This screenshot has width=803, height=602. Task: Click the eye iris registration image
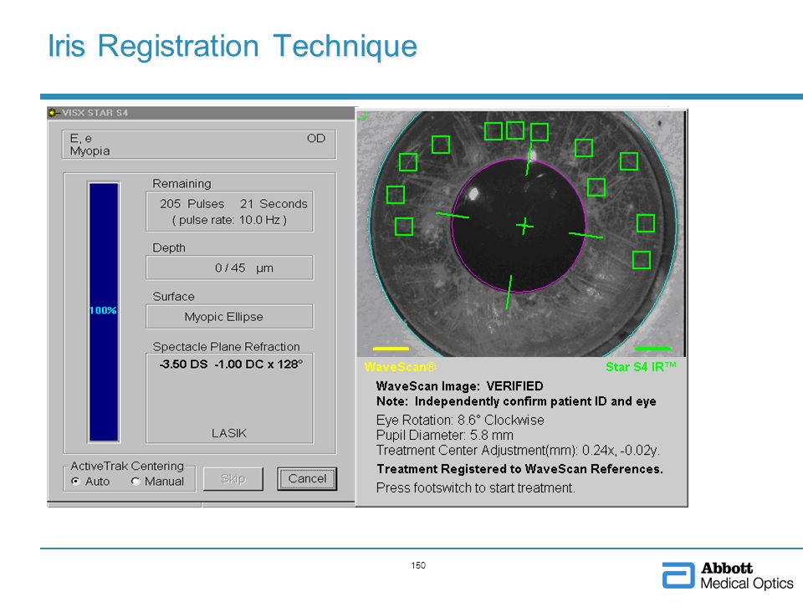[x=521, y=233]
